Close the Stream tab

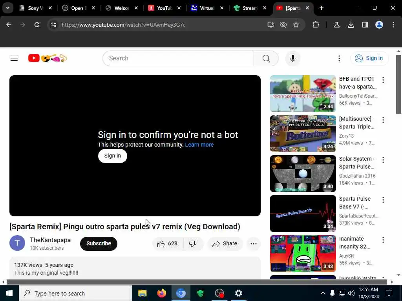265,8
